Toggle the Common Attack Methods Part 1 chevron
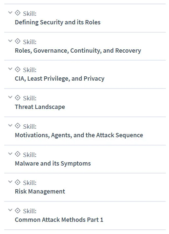 tap(10, 210)
